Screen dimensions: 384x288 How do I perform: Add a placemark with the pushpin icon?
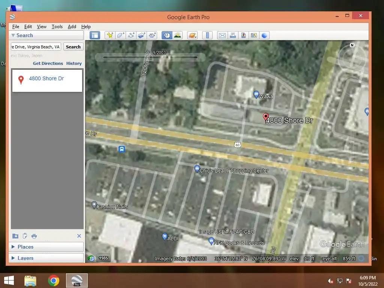[x=110, y=36]
